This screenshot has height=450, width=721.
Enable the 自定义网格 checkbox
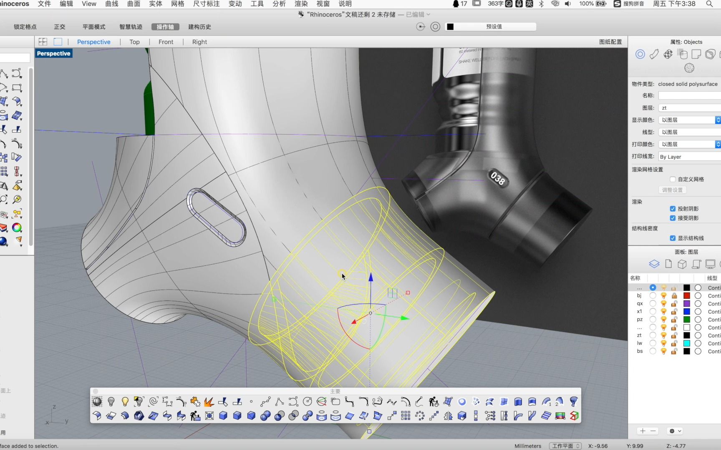point(673,179)
